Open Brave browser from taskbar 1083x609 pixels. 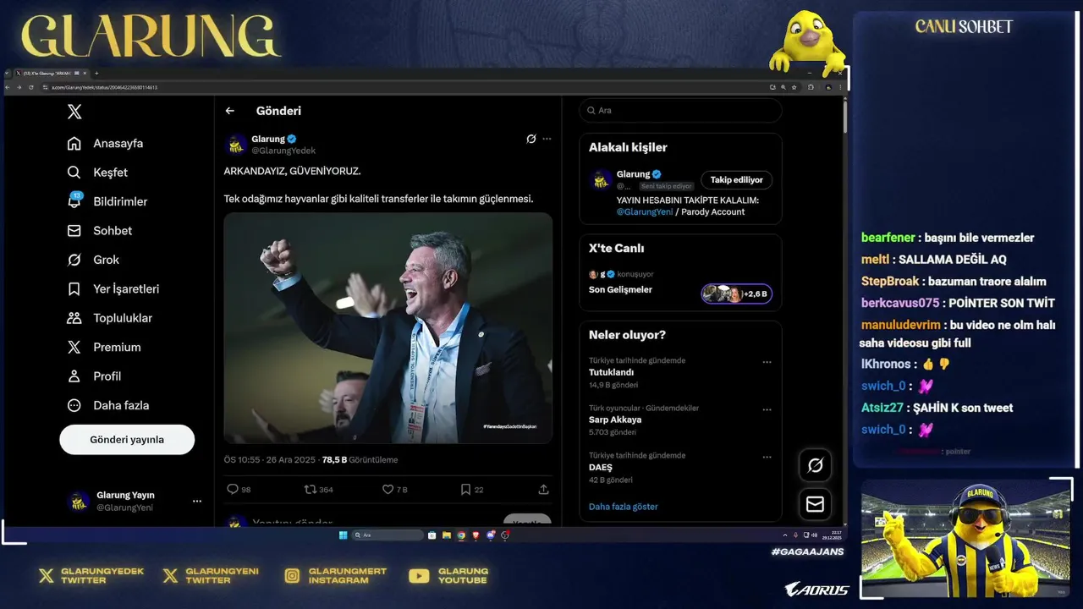click(x=476, y=535)
